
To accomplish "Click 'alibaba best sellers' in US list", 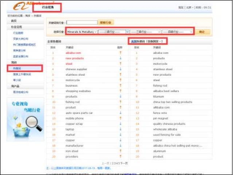I will [166, 91].
